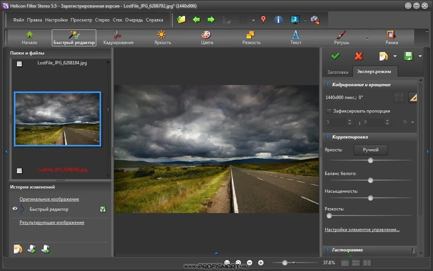The image size is (433, 271).
Task: Click Результирующее изображение link
Action: [51, 222]
